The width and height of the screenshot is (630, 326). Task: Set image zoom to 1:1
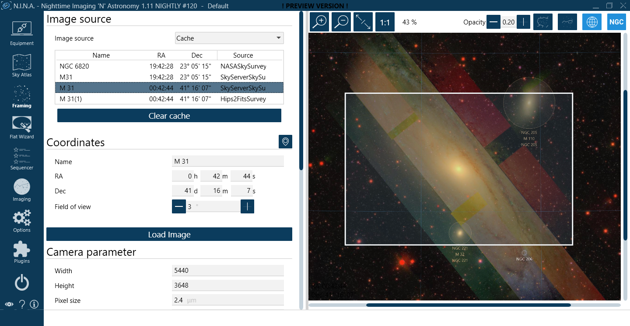click(385, 22)
